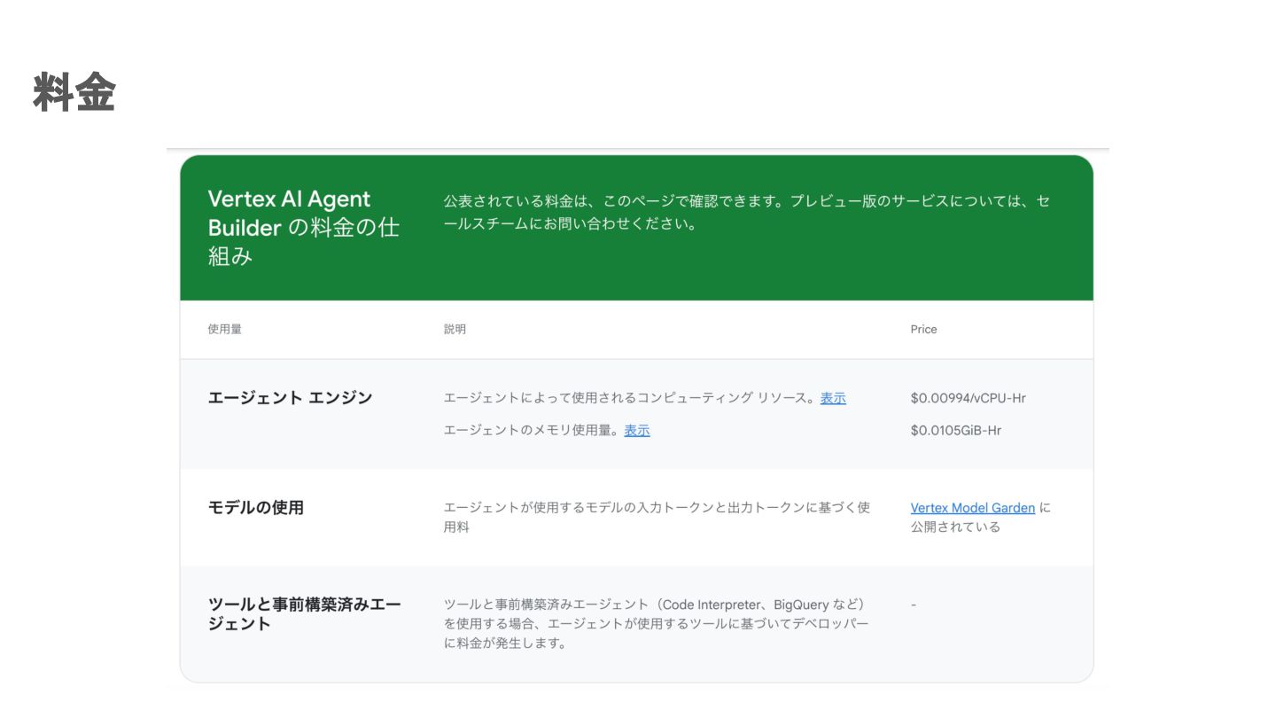Click the 説明 column header
The image size is (1276, 718).
(455, 330)
